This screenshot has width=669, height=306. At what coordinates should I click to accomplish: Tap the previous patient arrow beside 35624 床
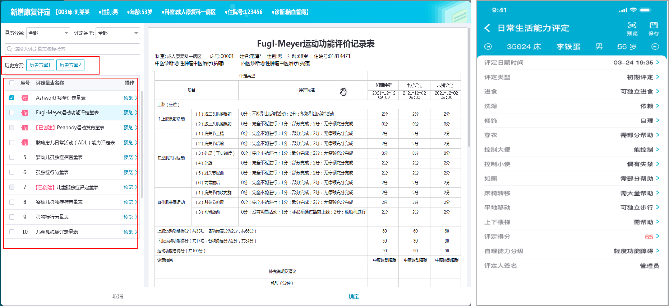click(x=488, y=47)
